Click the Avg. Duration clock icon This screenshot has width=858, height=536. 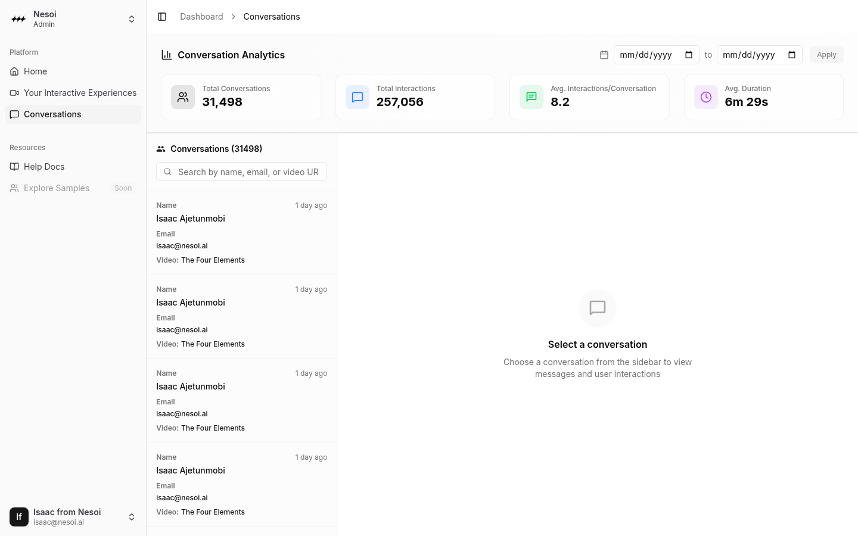[706, 97]
